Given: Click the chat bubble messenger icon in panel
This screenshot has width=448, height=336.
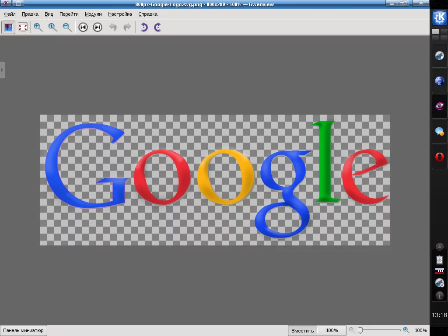Looking at the screenshot, I should coord(439,132).
